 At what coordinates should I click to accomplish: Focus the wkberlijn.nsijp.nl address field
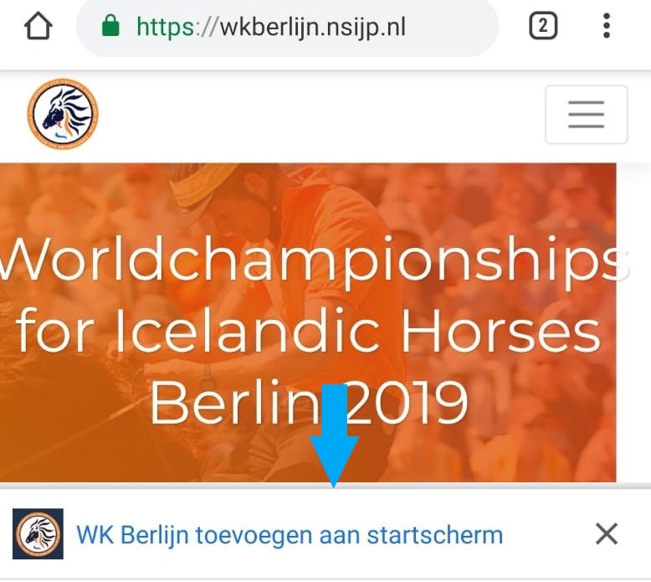[x=287, y=27]
